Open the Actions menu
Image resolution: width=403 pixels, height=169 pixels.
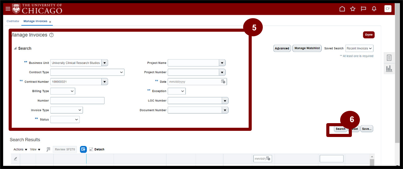click(20, 149)
